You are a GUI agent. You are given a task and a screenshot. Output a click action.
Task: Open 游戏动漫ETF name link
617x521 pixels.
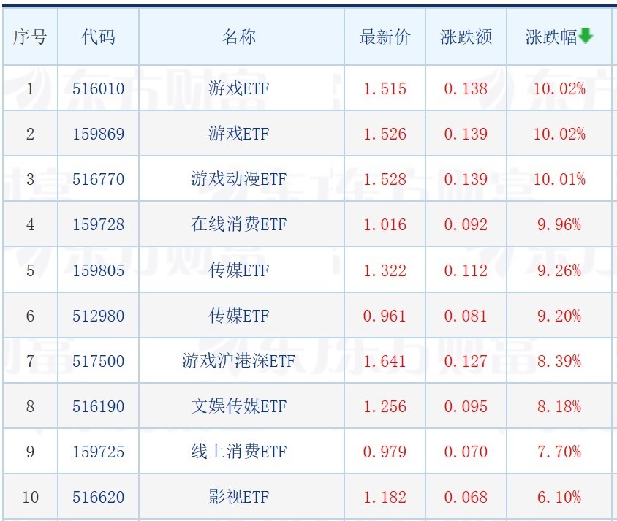coord(239,179)
